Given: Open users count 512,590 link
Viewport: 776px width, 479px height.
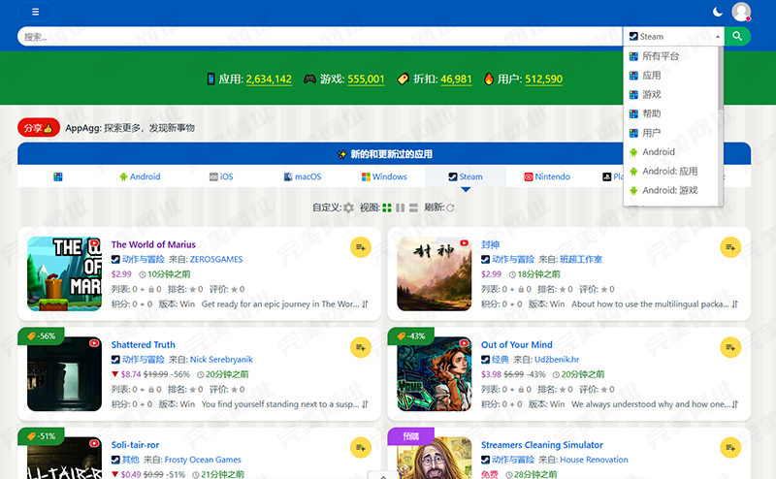Looking at the screenshot, I should [x=543, y=80].
